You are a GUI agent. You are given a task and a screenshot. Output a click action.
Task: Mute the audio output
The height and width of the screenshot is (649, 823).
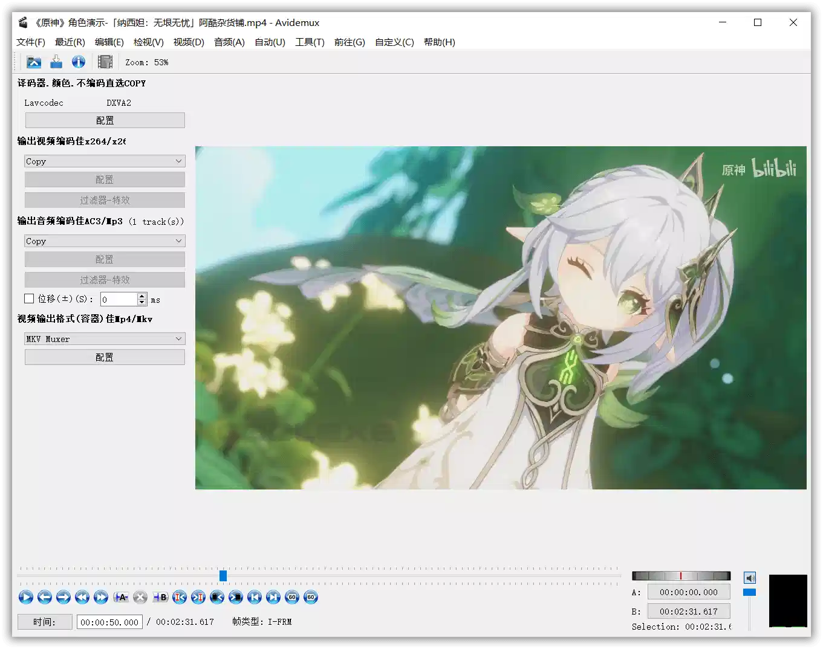coord(750,578)
